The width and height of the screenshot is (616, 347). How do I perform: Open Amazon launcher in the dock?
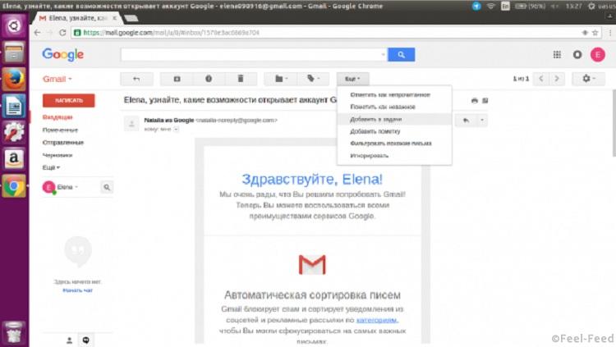coord(14,159)
